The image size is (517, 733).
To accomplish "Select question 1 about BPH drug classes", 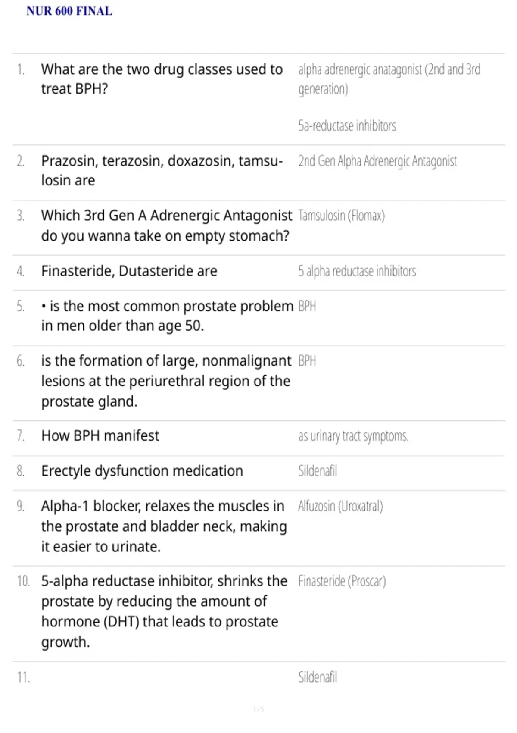I will [162, 79].
